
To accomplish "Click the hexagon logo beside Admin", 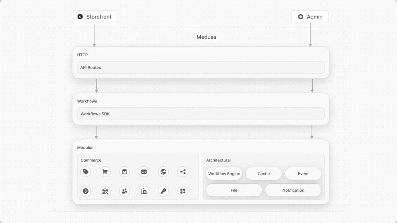I will coord(301,17).
